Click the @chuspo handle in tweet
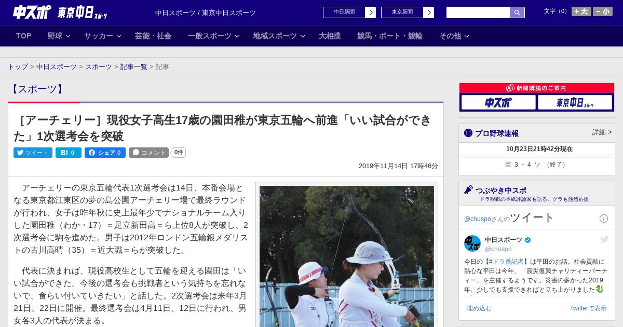 point(498,249)
